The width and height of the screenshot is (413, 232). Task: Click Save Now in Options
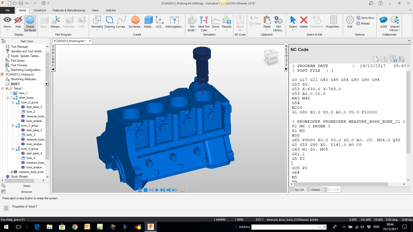[x=365, y=18]
